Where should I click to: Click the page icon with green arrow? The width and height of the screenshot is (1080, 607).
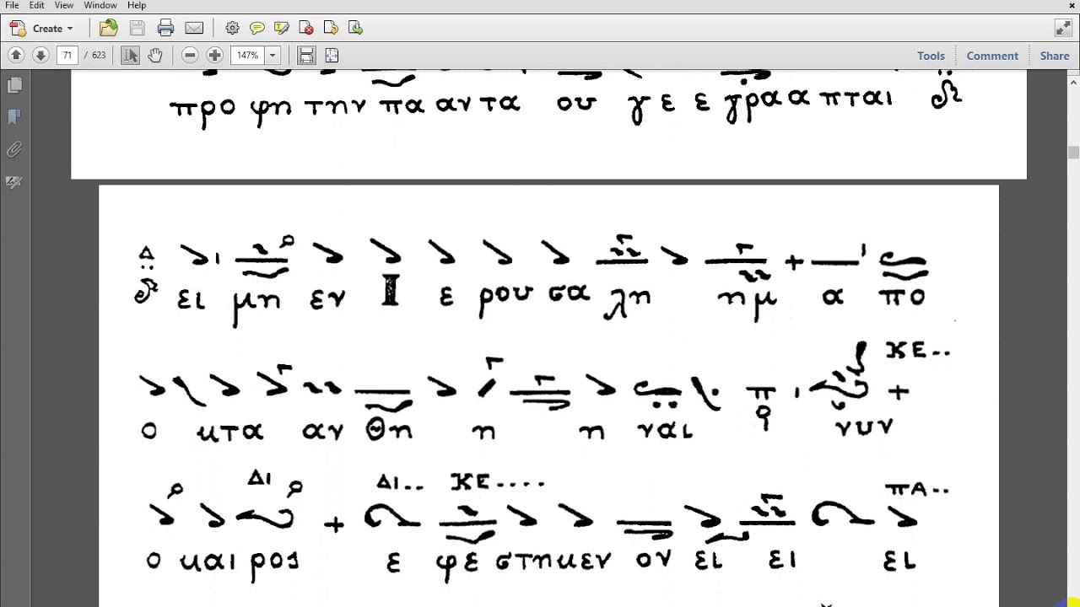(355, 28)
